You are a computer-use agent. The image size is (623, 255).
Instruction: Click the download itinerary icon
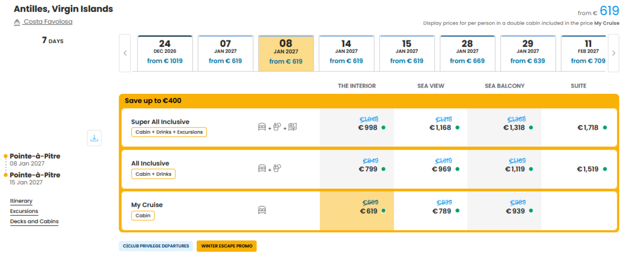[94, 138]
